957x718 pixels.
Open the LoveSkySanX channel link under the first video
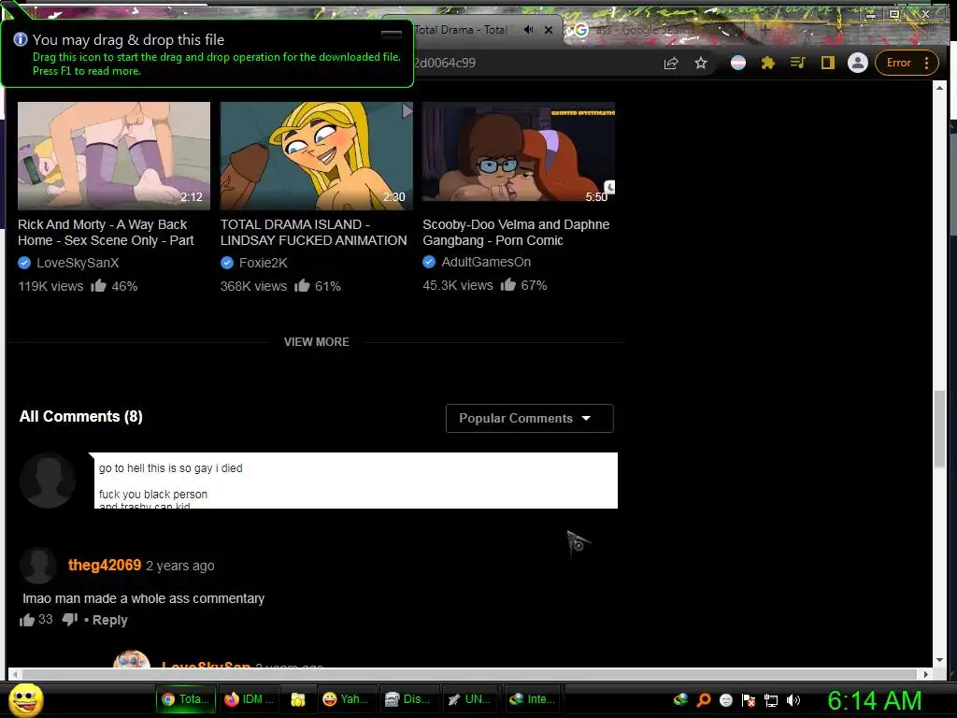pyautogui.click(x=78, y=263)
